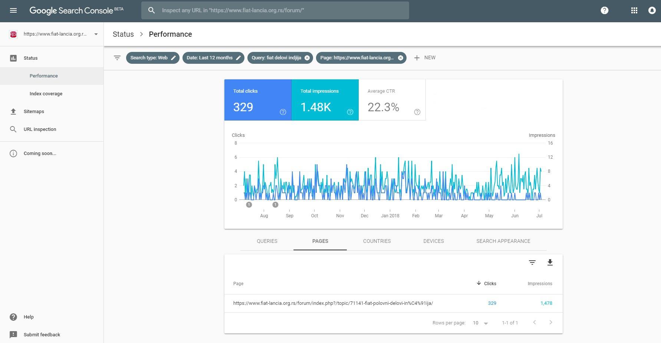Go to previous table page arrow
The image size is (661, 343).
535,323
